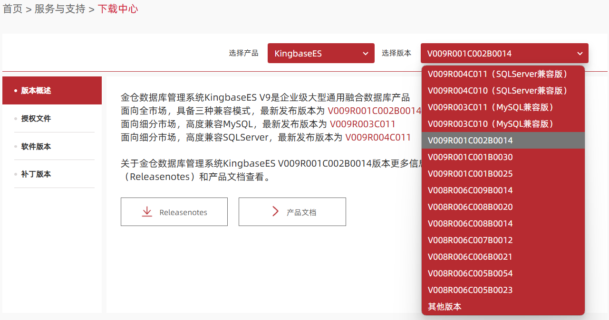
Task: Select version V008R006C006B0021
Action: [x=503, y=257]
